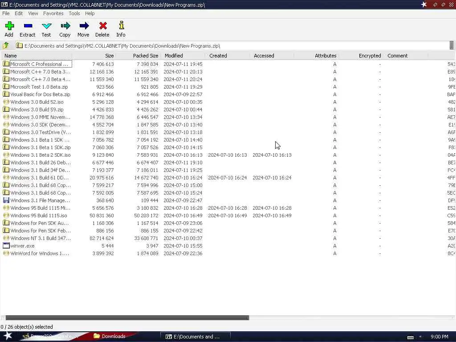Go up one folder level icon
This screenshot has height=342, width=456.
pos(6,46)
